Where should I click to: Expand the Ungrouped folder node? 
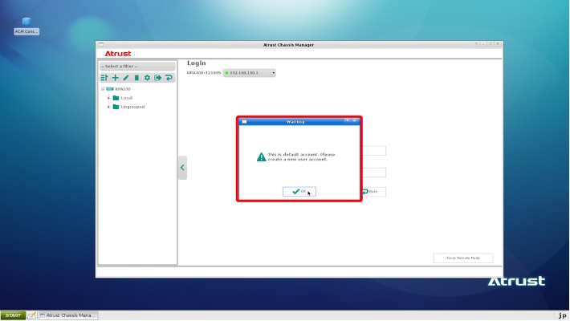pos(108,107)
